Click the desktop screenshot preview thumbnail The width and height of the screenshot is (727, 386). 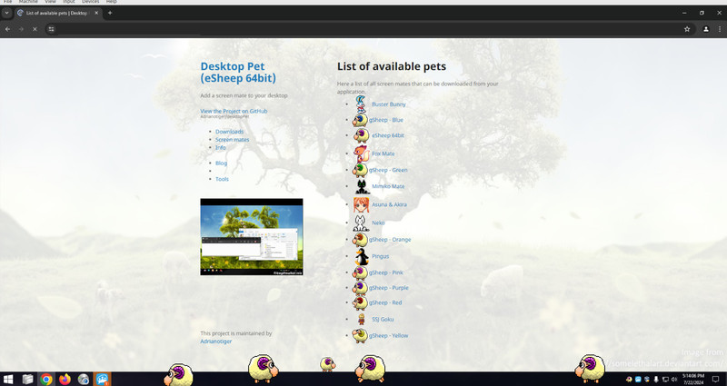click(252, 237)
